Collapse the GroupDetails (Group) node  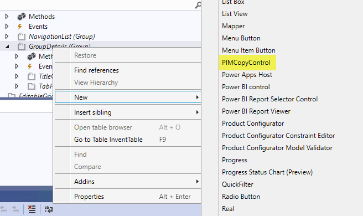coord(7,47)
